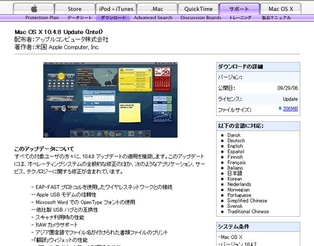The width and height of the screenshot is (314, 246).
Task: Click Norwegian in the language list
Action: pos(239,189)
